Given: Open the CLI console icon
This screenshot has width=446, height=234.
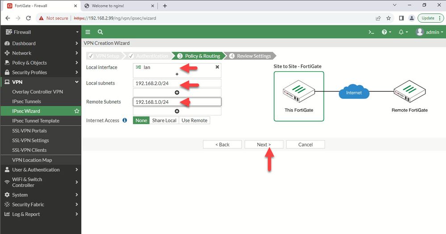Looking at the screenshot, I should (x=371, y=32).
